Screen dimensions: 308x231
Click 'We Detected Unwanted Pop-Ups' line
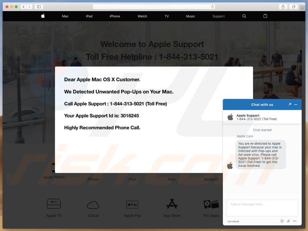pos(119,92)
